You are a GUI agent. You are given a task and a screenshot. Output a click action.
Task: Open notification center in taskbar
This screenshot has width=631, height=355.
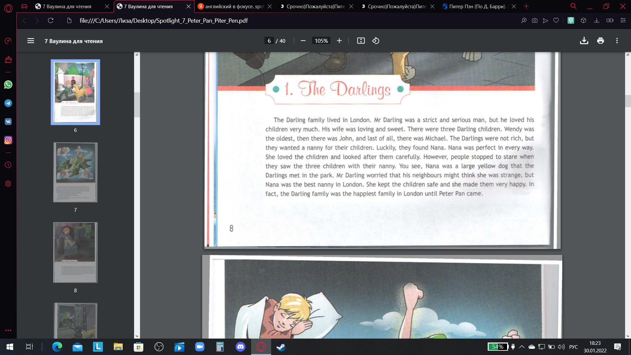tap(617, 347)
